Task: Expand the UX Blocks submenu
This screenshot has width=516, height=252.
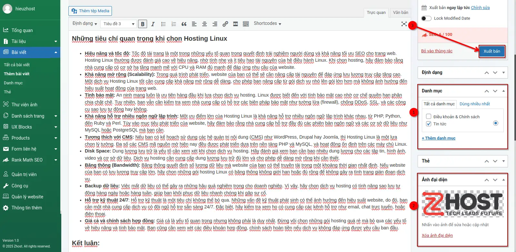Action: pyautogui.click(x=56, y=127)
